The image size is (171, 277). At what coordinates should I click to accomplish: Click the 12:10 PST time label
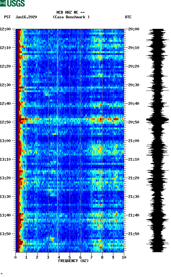(6, 48)
